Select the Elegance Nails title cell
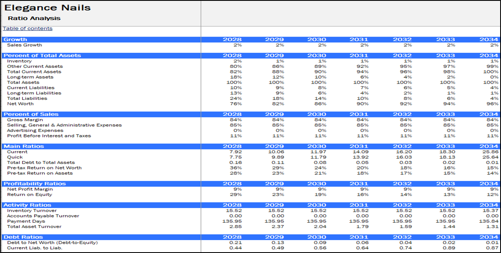Image resolution: width=501 pixels, height=253 pixels. [x=47, y=7]
